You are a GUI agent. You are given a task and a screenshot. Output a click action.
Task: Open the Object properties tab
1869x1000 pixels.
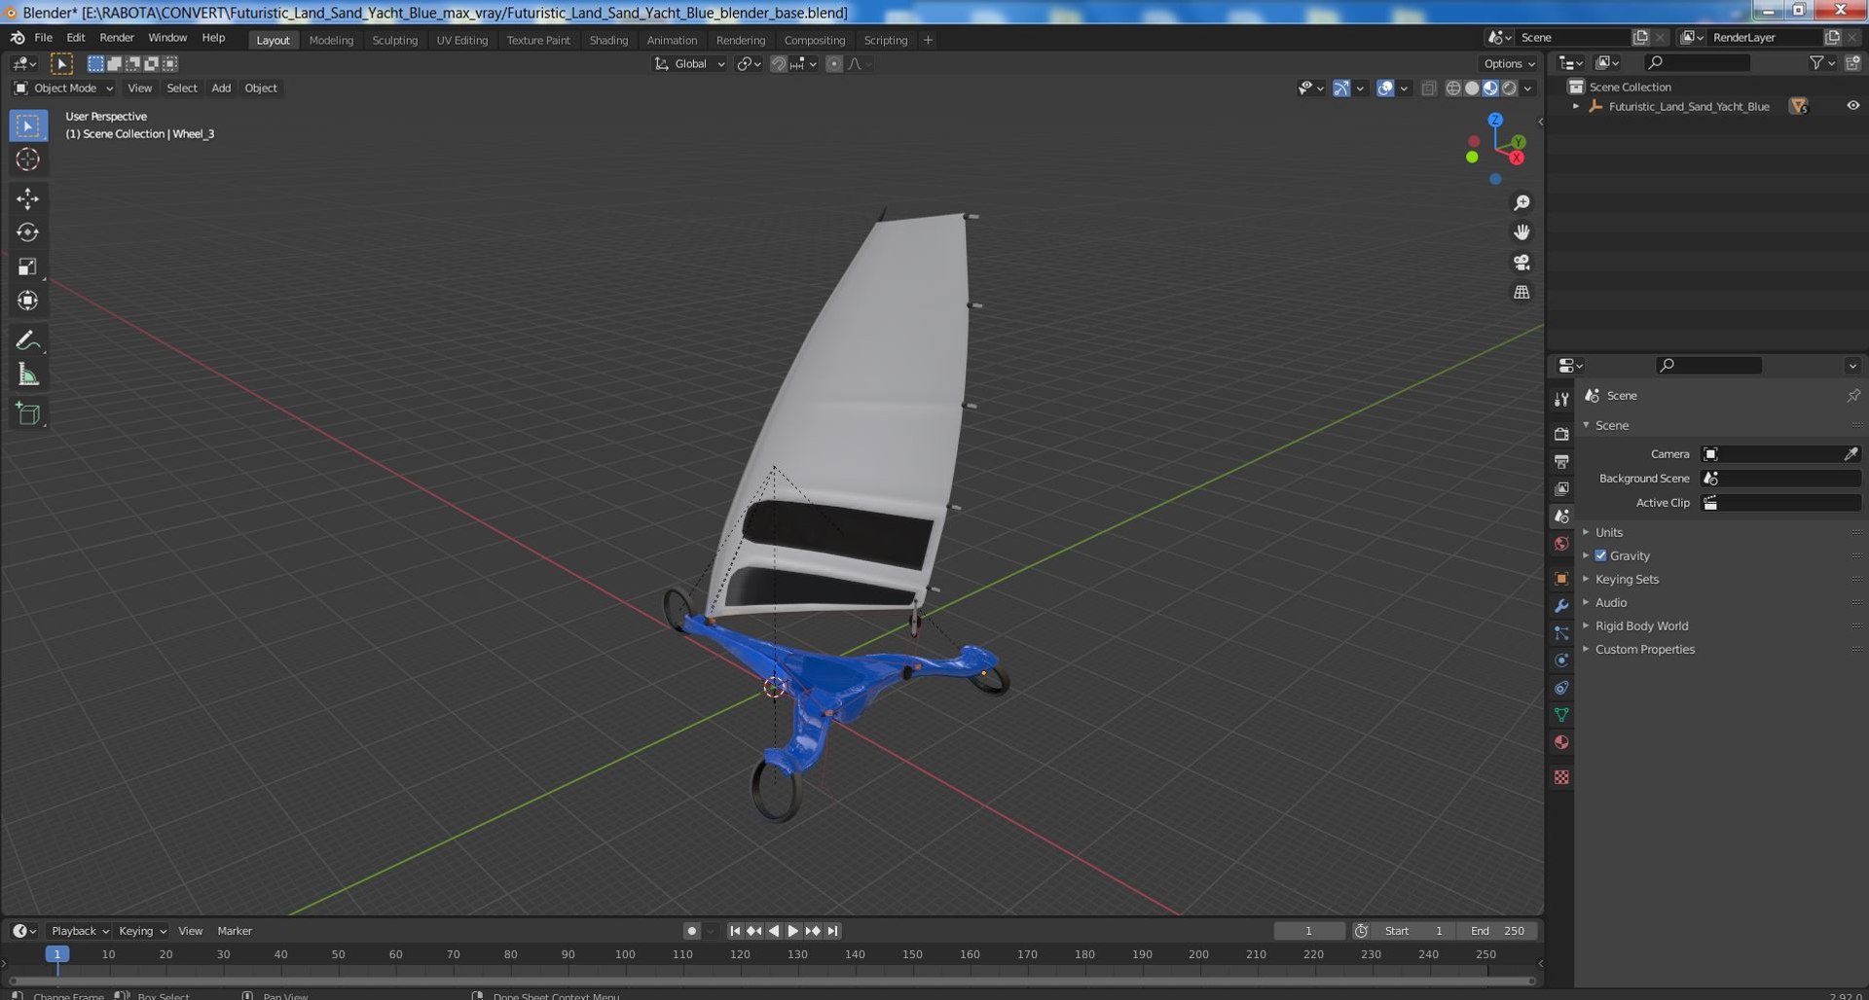point(1561,578)
